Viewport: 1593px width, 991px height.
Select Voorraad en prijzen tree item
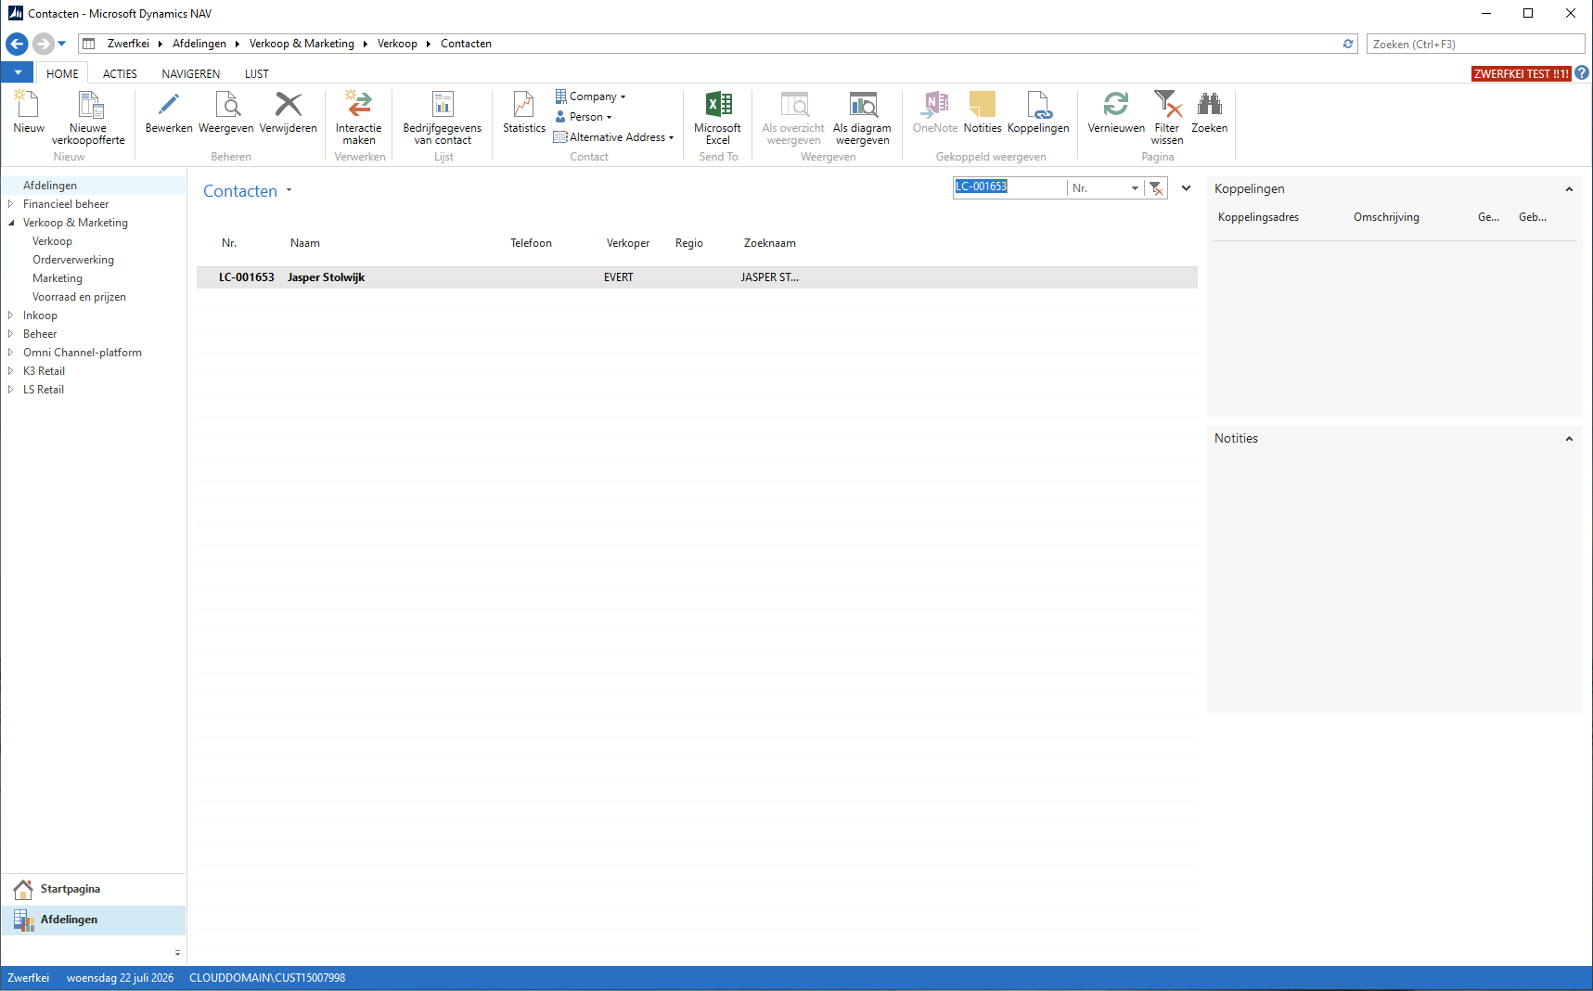pos(79,297)
